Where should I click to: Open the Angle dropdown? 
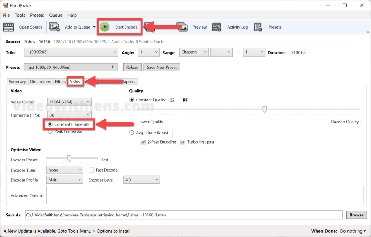tap(148, 52)
